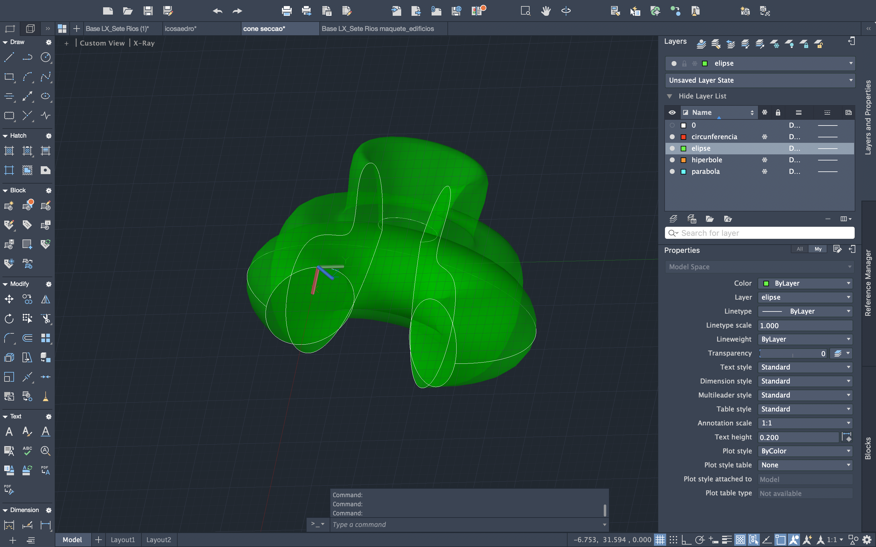Screen dimensions: 876x547
Task: Open the Hatch tool
Action: [9, 151]
